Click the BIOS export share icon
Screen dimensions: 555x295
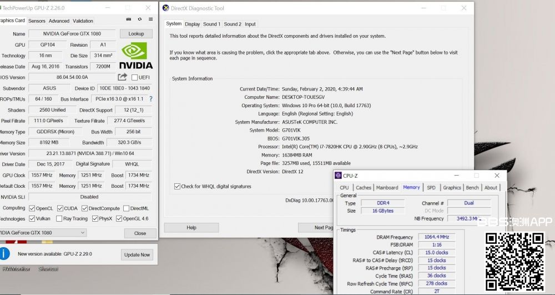click(123, 77)
